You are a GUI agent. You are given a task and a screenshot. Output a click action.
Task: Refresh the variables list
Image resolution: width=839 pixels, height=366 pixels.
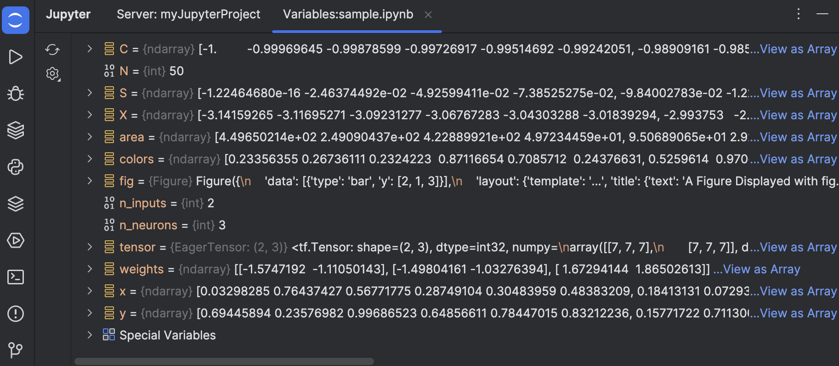pyautogui.click(x=52, y=50)
